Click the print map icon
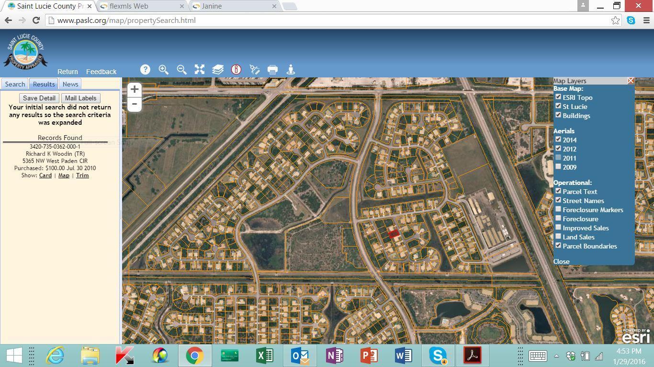Screen dimensions: 654x367 [x=272, y=70]
